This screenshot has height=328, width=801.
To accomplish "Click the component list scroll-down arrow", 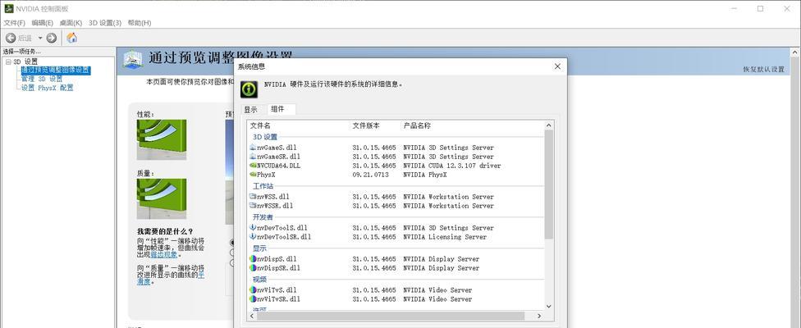I will point(549,306).
